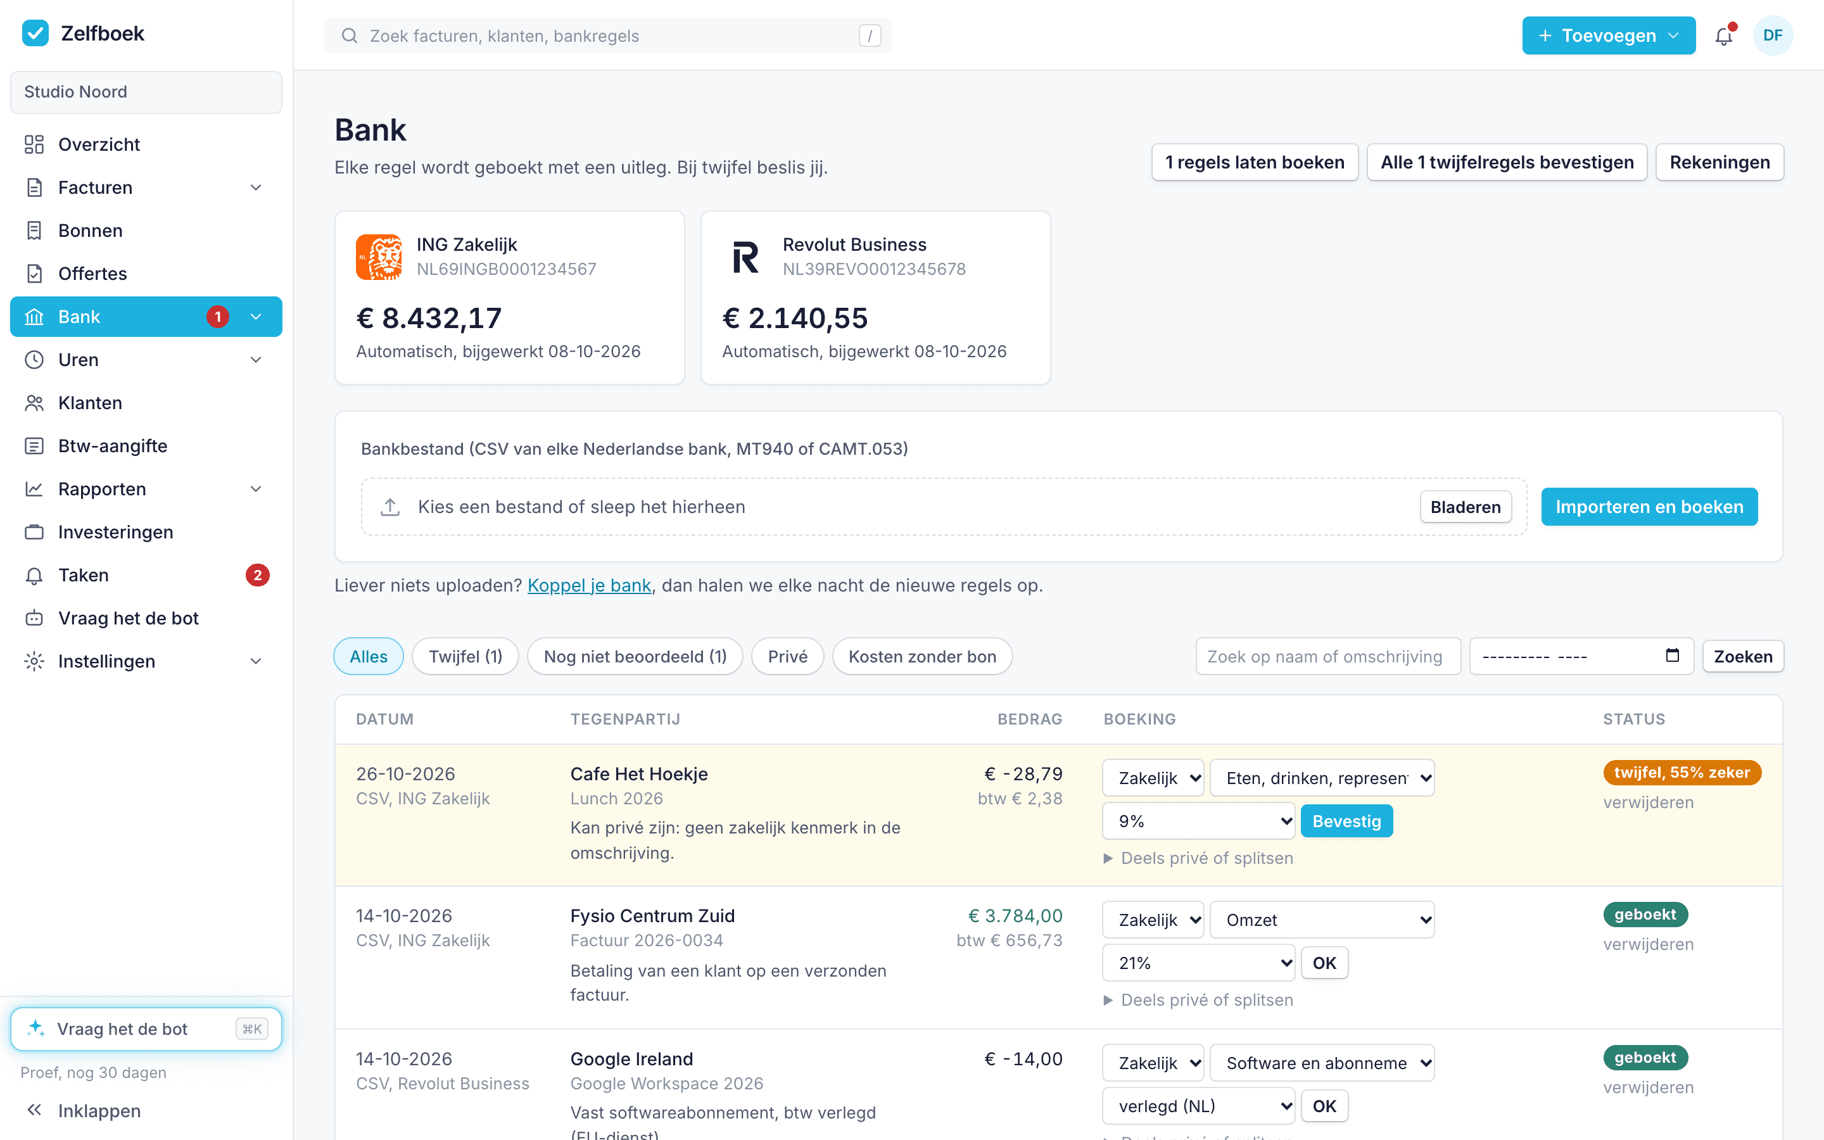Expand the Rapporten submenu chevron

(x=256, y=488)
